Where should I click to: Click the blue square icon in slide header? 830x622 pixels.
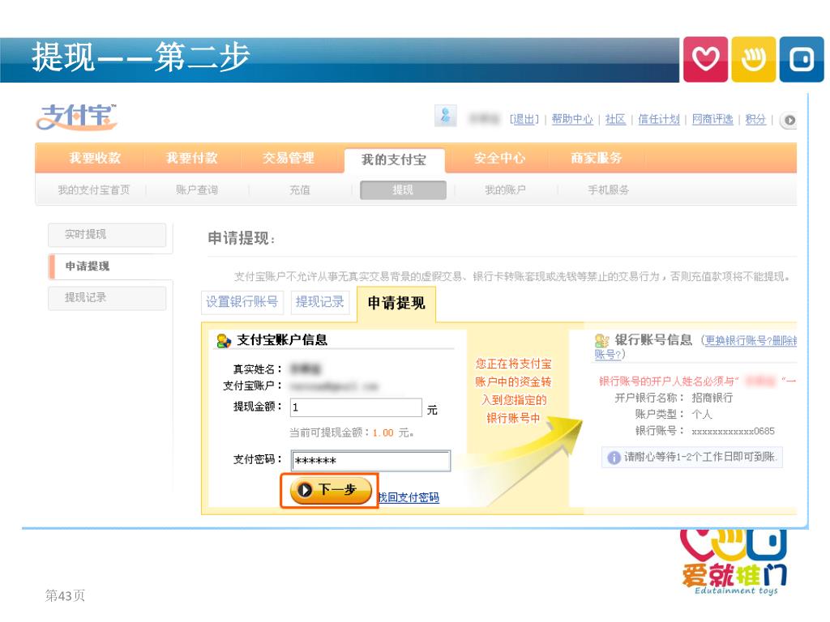802,59
